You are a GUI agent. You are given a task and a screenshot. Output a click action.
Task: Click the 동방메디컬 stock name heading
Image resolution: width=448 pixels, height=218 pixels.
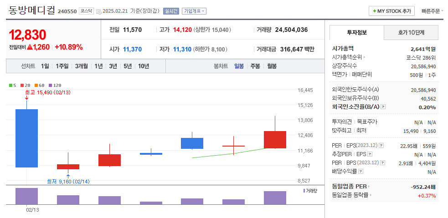pyautogui.click(x=31, y=10)
